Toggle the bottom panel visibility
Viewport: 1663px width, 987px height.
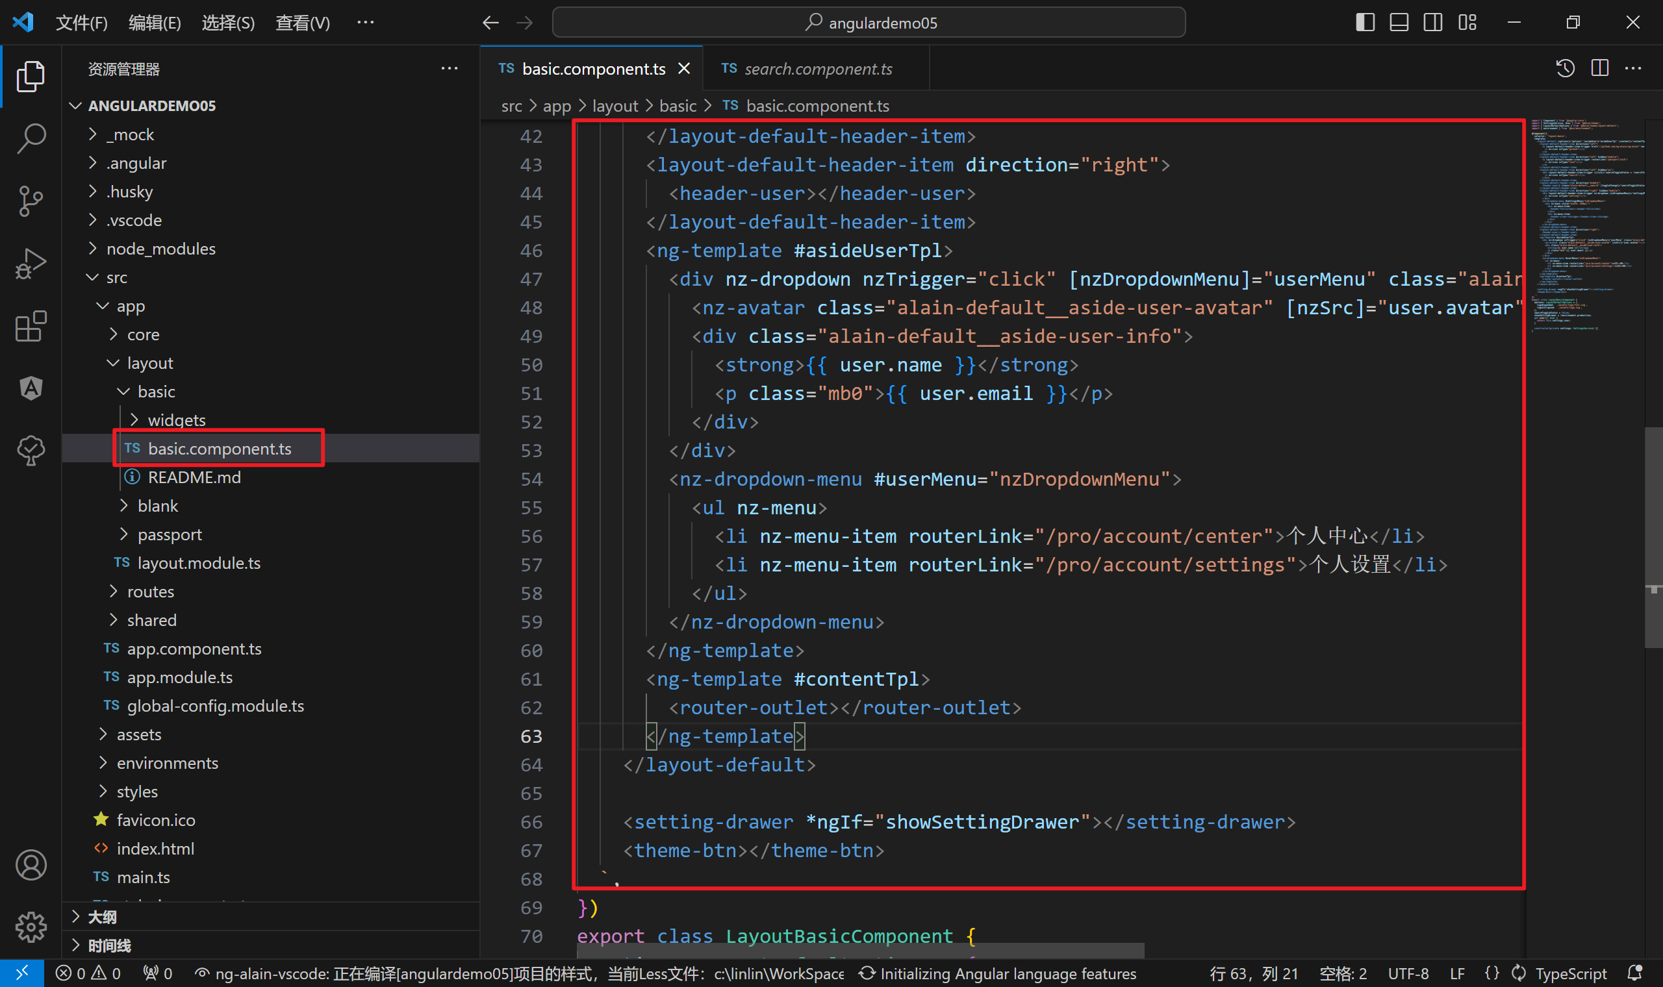(x=1399, y=23)
